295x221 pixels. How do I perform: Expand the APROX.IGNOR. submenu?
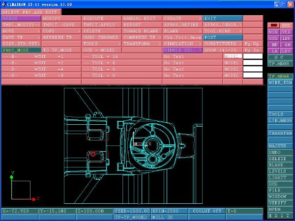pyautogui.click(x=223, y=25)
